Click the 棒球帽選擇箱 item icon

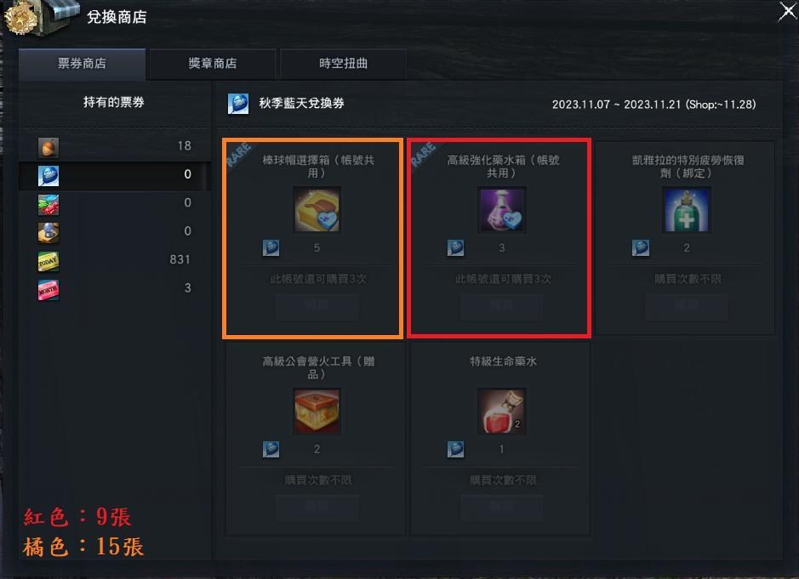(x=317, y=210)
